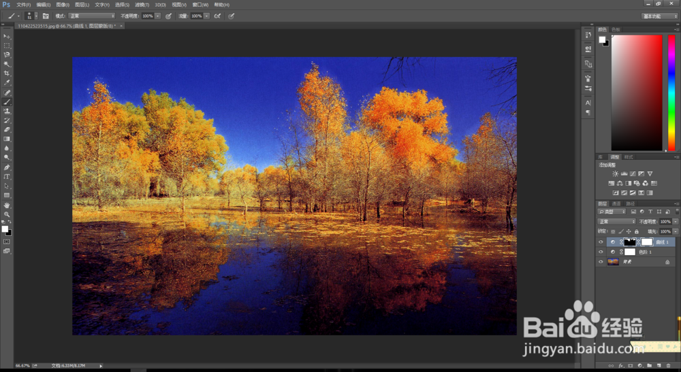Toggle the layer filter switch
This screenshot has width=681, height=372.
point(676,211)
